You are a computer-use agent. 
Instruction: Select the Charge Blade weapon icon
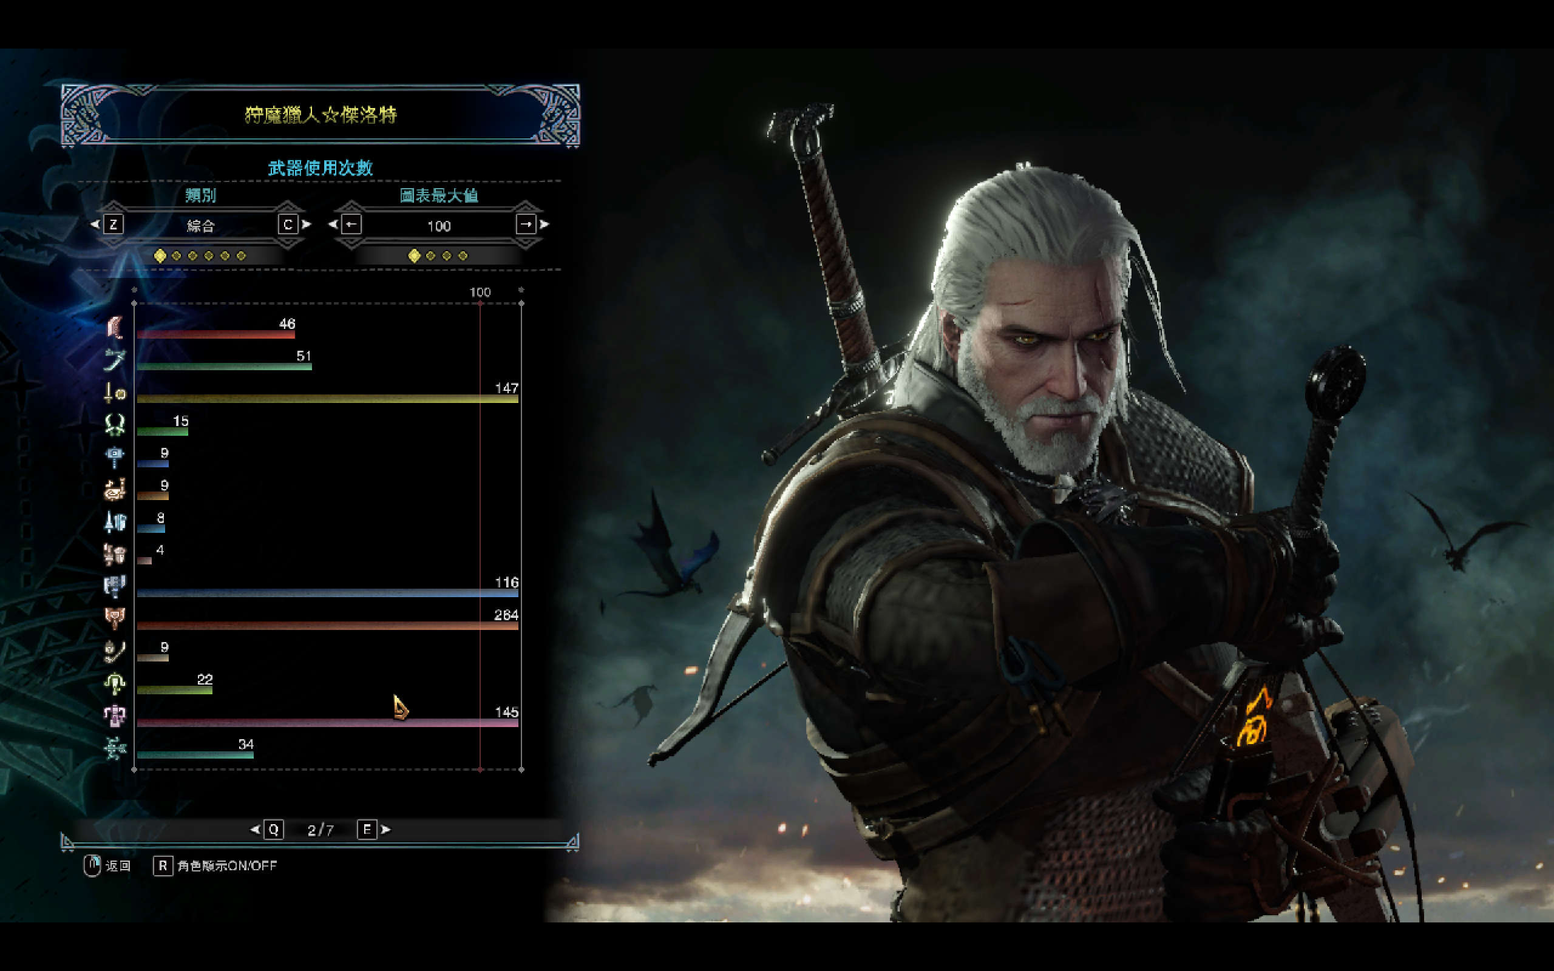114,618
